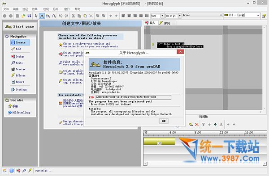Open the Hilfestellung link
The width and height of the screenshot is (269, 176).
(x=19, y=113)
